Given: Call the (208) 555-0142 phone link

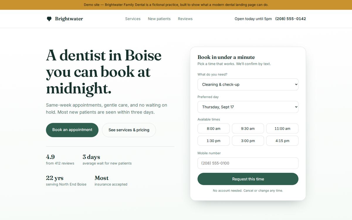Looking at the screenshot, I should 291,19.
